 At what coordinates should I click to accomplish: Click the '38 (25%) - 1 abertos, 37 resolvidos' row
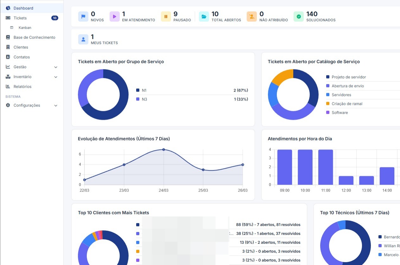point(218,234)
